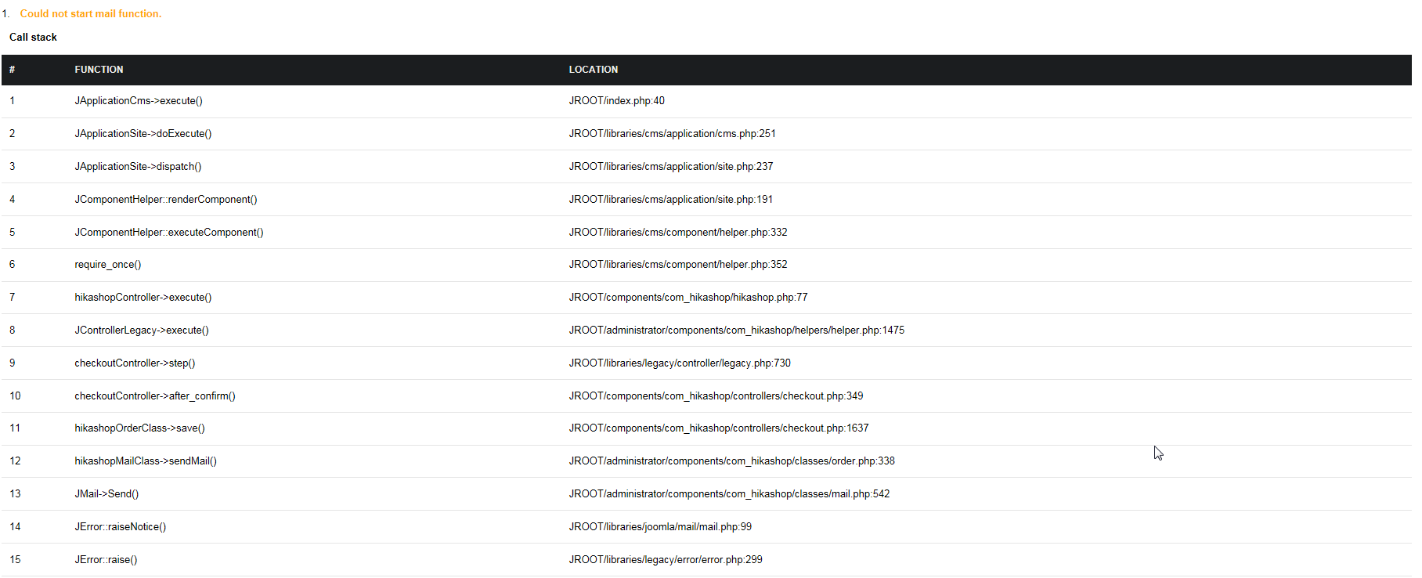Click the JMail->Send() function cell

[x=106, y=494]
